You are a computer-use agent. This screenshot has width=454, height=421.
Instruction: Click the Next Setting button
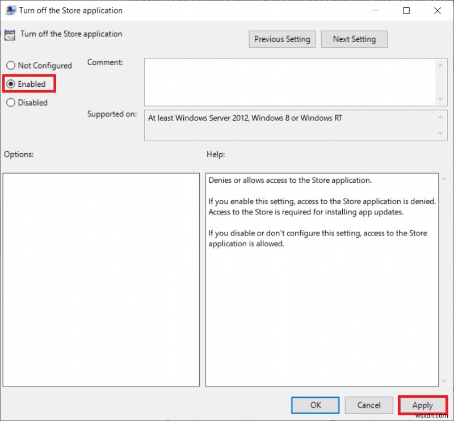point(354,39)
